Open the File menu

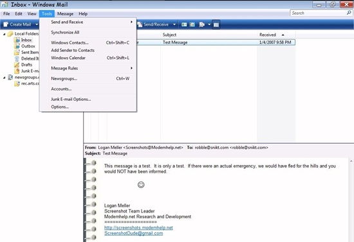(x=6, y=13)
